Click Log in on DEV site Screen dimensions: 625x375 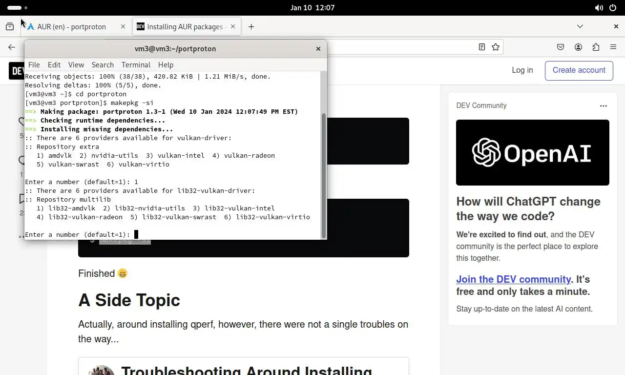click(x=522, y=70)
